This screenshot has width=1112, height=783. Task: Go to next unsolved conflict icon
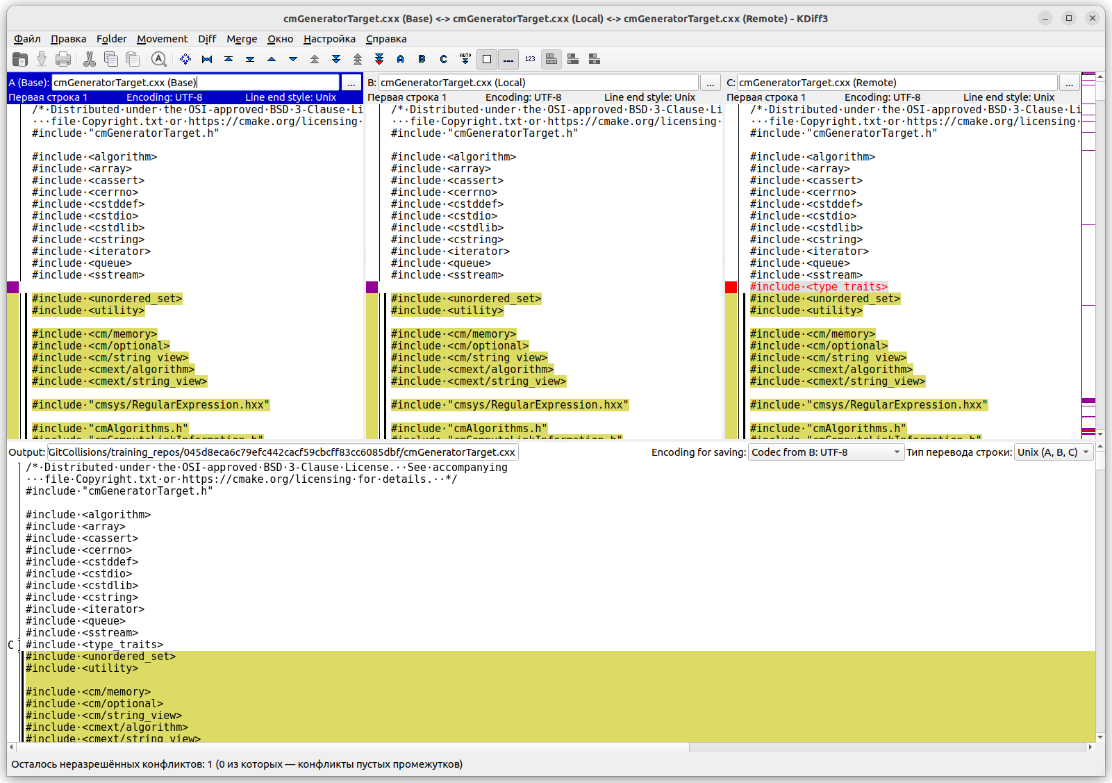(x=379, y=59)
